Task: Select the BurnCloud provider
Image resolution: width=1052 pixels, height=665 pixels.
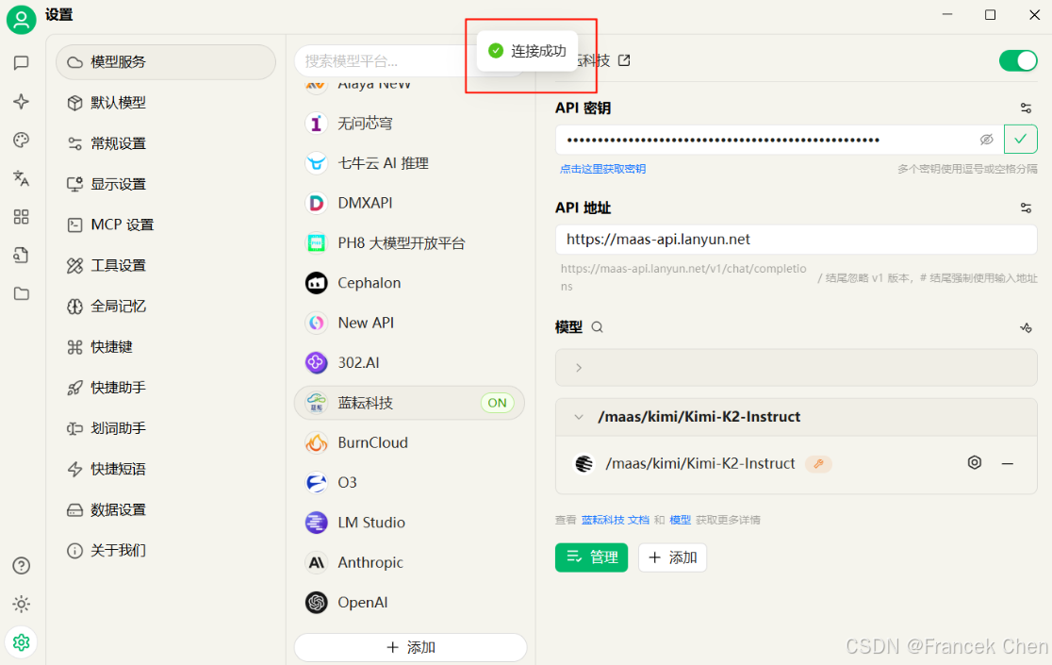Action: click(x=409, y=443)
